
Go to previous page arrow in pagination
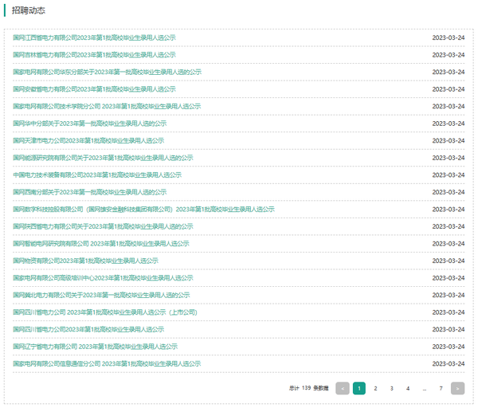pyautogui.click(x=343, y=388)
